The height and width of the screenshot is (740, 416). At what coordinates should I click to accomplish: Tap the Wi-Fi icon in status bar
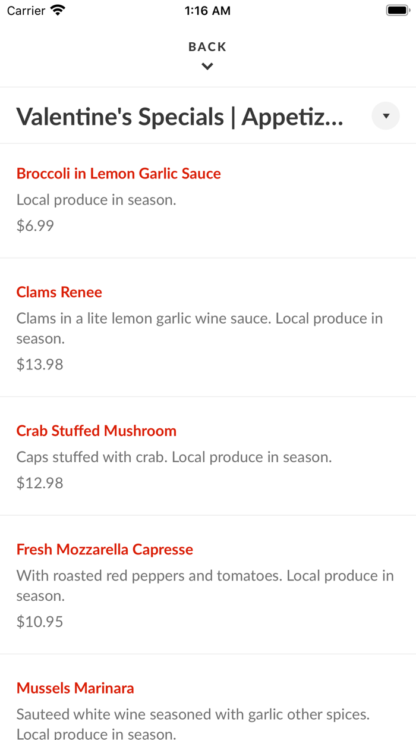(x=58, y=11)
